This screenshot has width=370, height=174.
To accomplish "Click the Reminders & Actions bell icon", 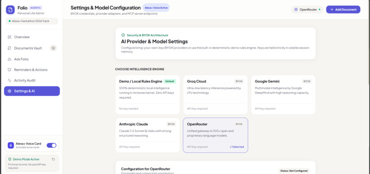I will (10, 70).
